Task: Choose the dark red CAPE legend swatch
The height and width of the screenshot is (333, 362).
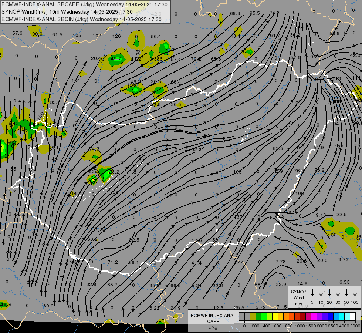Action: 303,317
